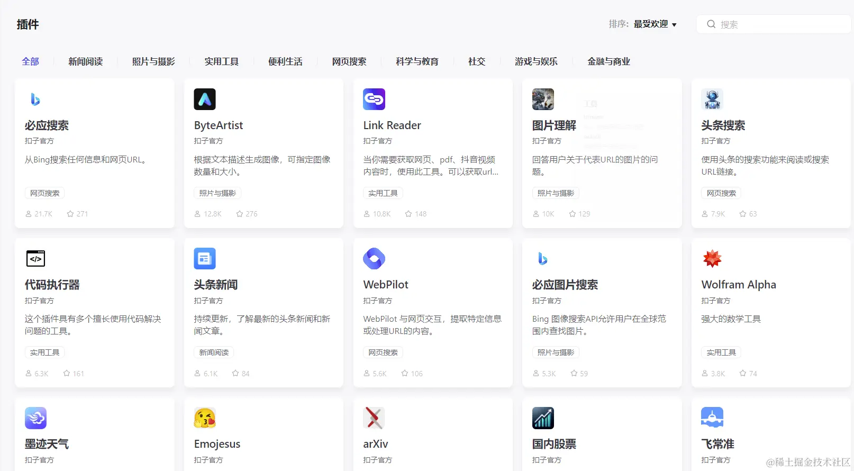This screenshot has height=471, width=854.
Task: Select the 代码执行器 code icon
Action: 35,258
